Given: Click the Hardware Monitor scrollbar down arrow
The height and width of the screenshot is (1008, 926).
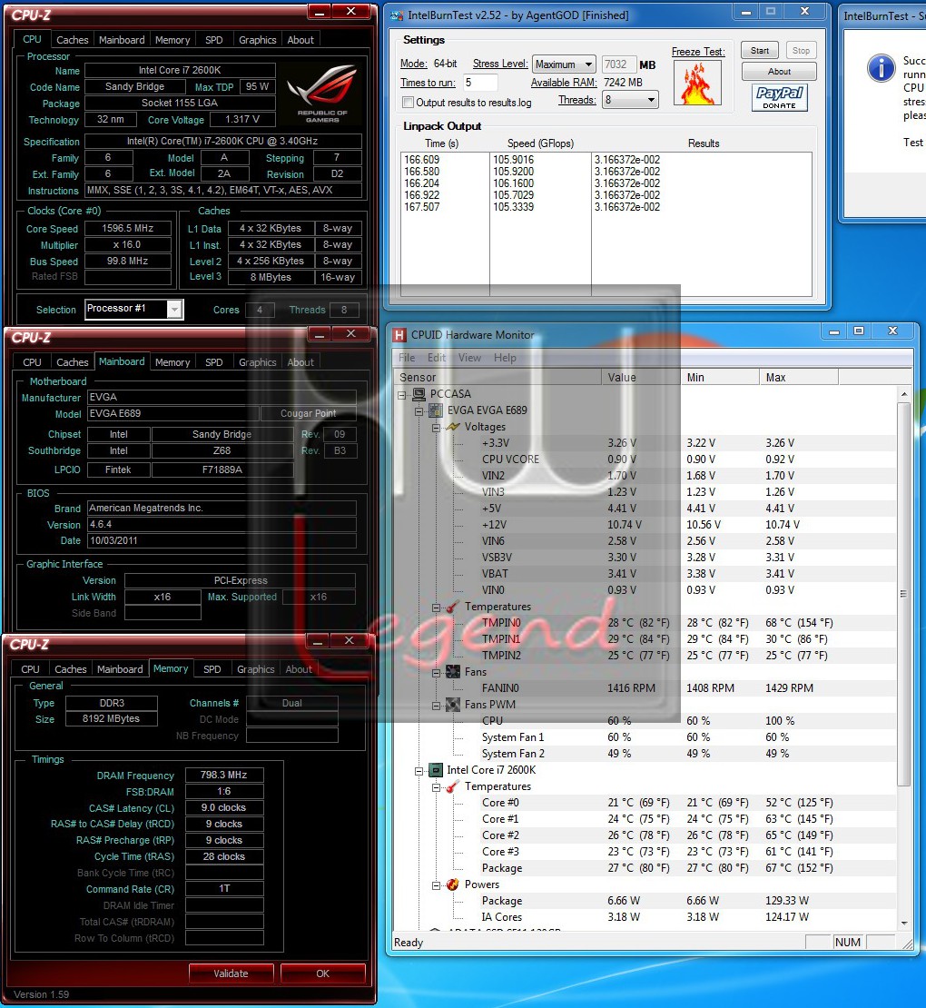Looking at the screenshot, I should (x=904, y=924).
